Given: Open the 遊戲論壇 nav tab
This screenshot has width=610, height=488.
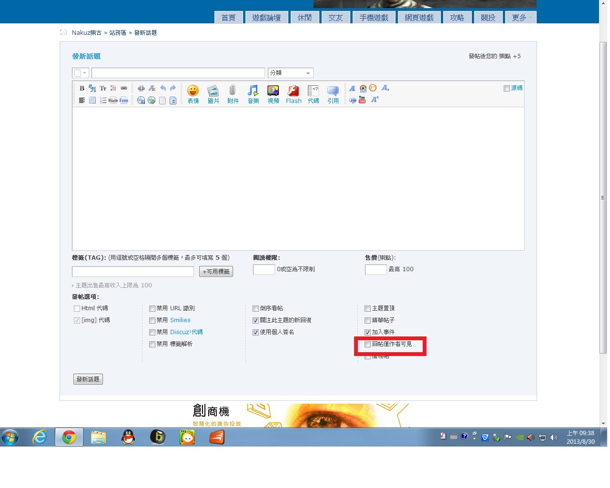Looking at the screenshot, I should [x=266, y=18].
